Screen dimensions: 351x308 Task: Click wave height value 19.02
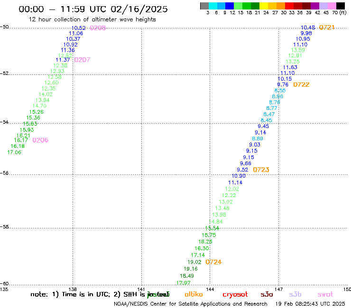click(x=194, y=262)
